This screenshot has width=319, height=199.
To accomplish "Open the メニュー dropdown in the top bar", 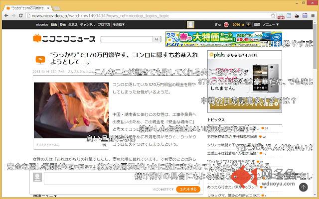I will coord(271,24).
